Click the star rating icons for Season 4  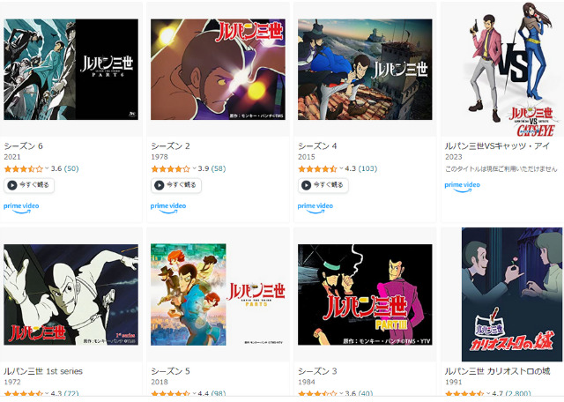[317, 168]
